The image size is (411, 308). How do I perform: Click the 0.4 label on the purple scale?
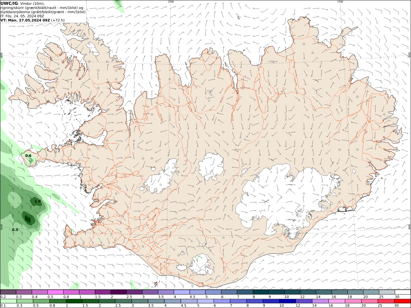coord(35,297)
